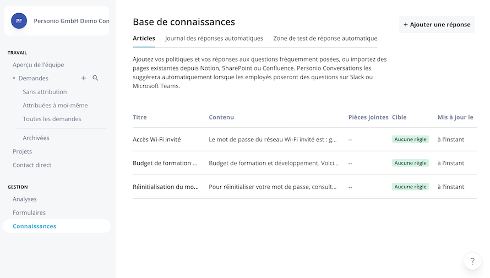Open Zone de test de réponse automatique tab
The image size is (490, 278).
click(325, 39)
